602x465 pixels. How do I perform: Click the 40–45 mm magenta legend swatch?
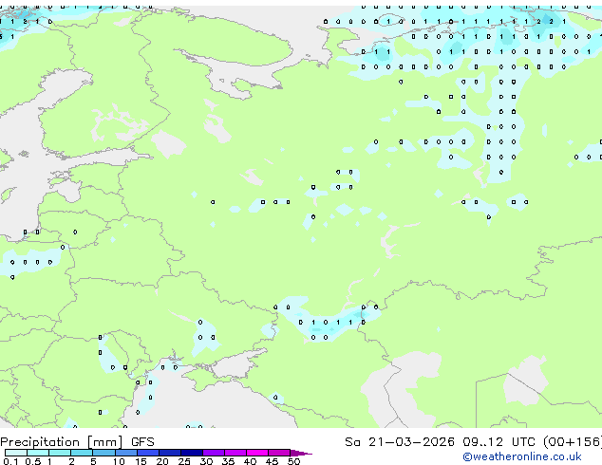[257, 453]
